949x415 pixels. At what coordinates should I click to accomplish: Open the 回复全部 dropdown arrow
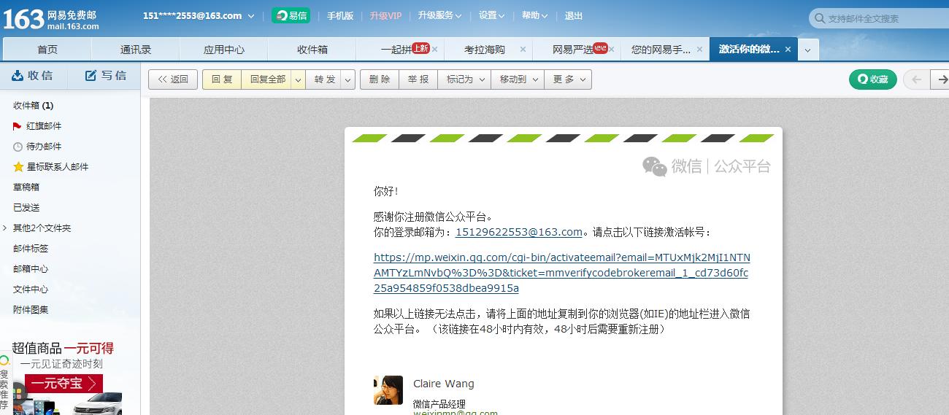pos(299,79)
